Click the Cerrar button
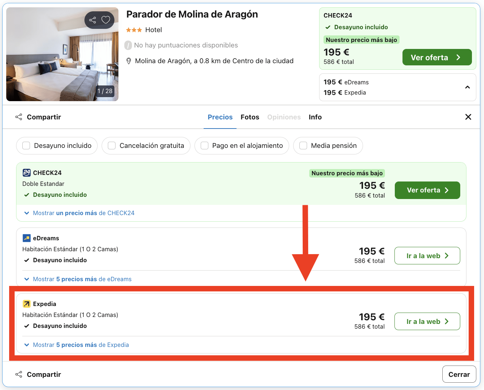The width and height of the screenshot is (484, 390). [x=459, y=374]
